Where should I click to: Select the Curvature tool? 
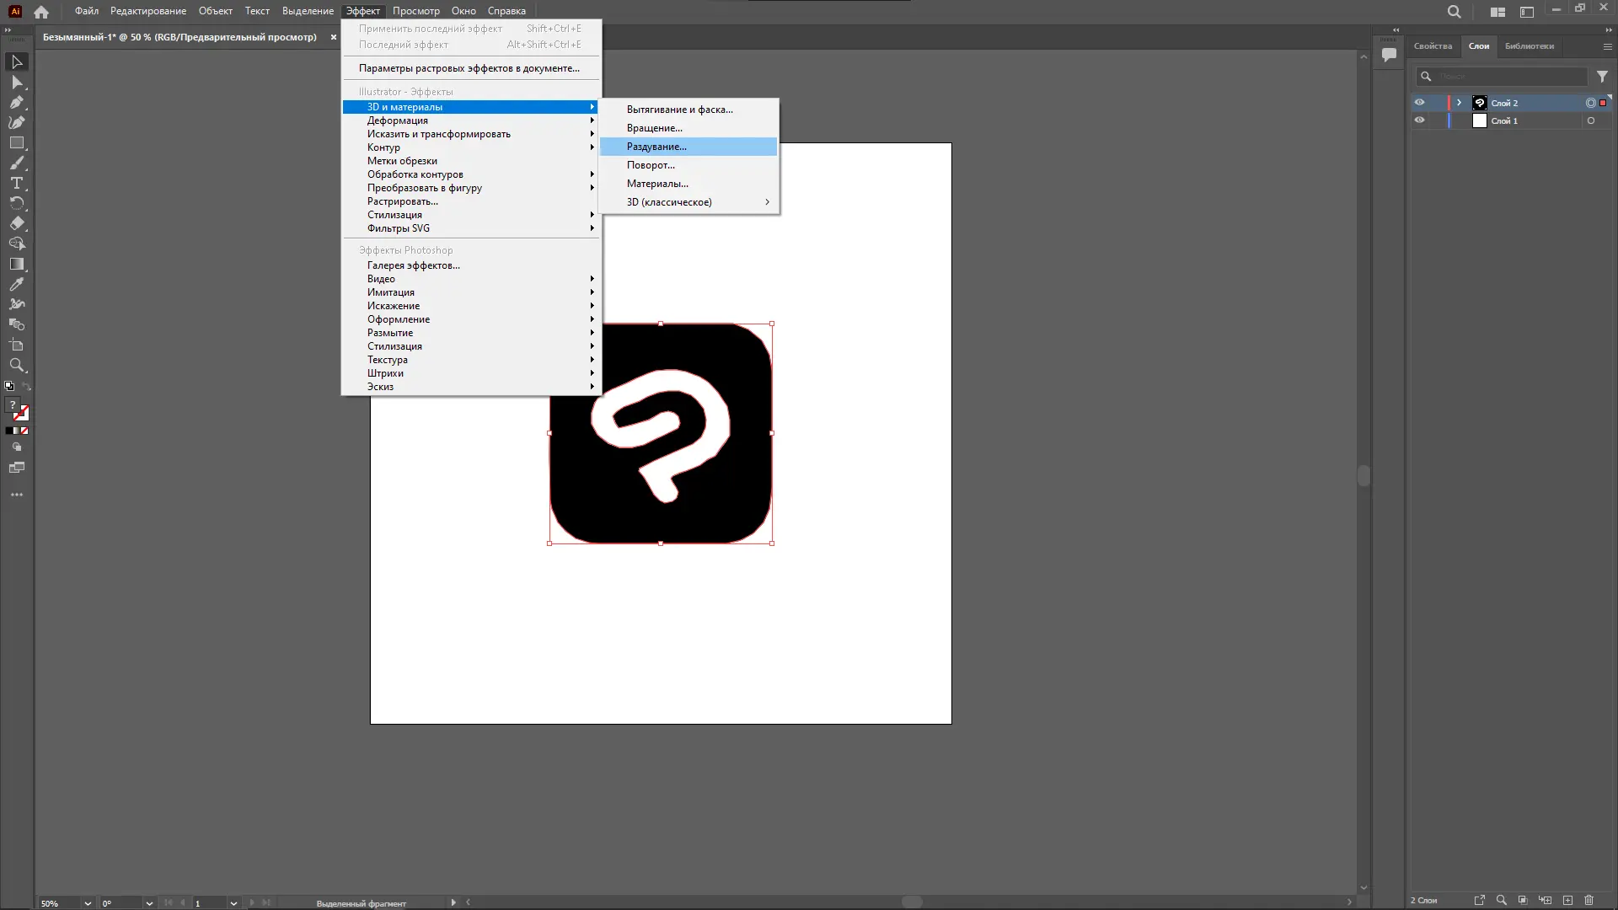[x=16, y=122]
